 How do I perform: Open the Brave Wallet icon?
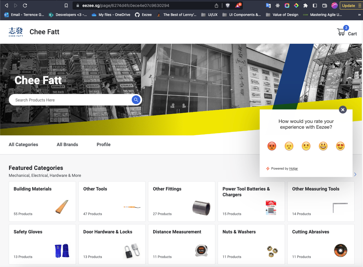click(325, 6)
